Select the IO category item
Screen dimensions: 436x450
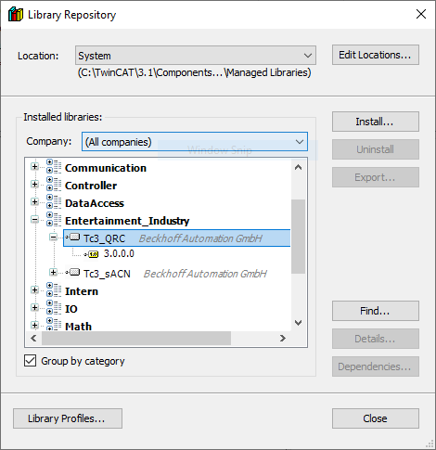click(x=71, y=309)
